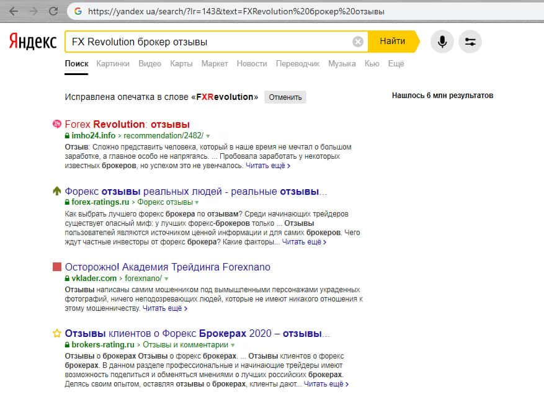Click the lock icon next to brokers-rating.ru
Screen dimensions: 544x402
click(68, 345)
